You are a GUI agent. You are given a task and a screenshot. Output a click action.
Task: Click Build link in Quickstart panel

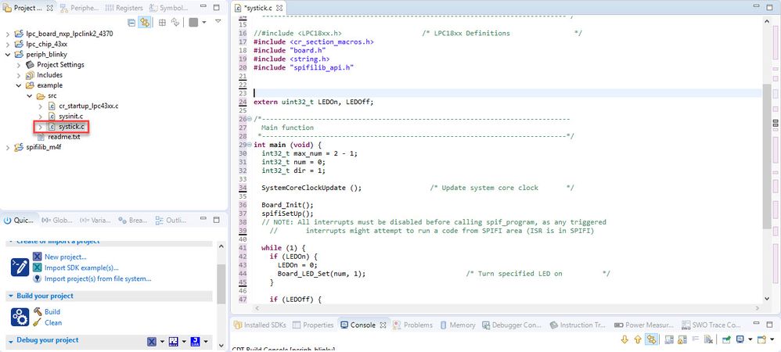point(52,311)
